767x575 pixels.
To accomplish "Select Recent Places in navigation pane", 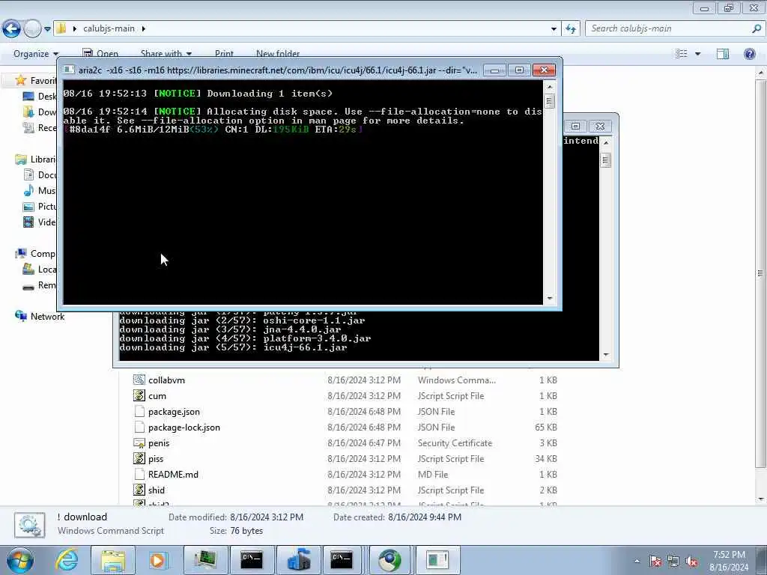I will 40,127.
